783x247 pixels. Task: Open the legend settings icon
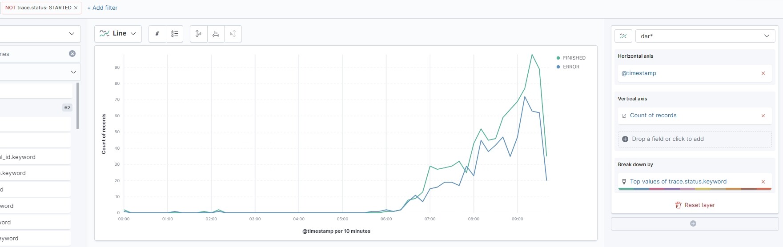tap(175, 34)
